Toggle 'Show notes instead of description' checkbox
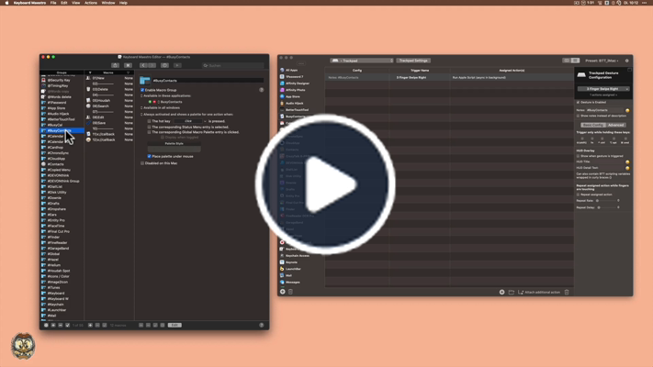653x367 pixels. tap(578, 116)
